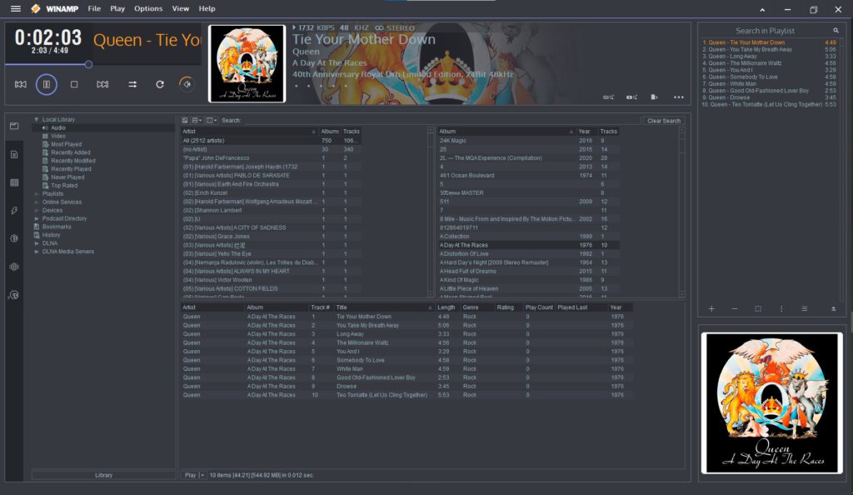Expand the DLNA Media Servers node
This screenshot has width=853, height=495.
click(x=37, y=252)
